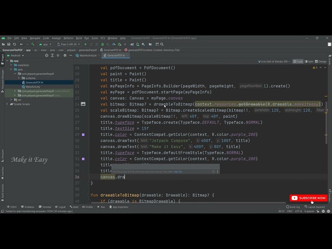The height and width of the screenshot is (249, 332).
Task: Expand the Gradle Scripts node
Action: [x=7, y=104]
